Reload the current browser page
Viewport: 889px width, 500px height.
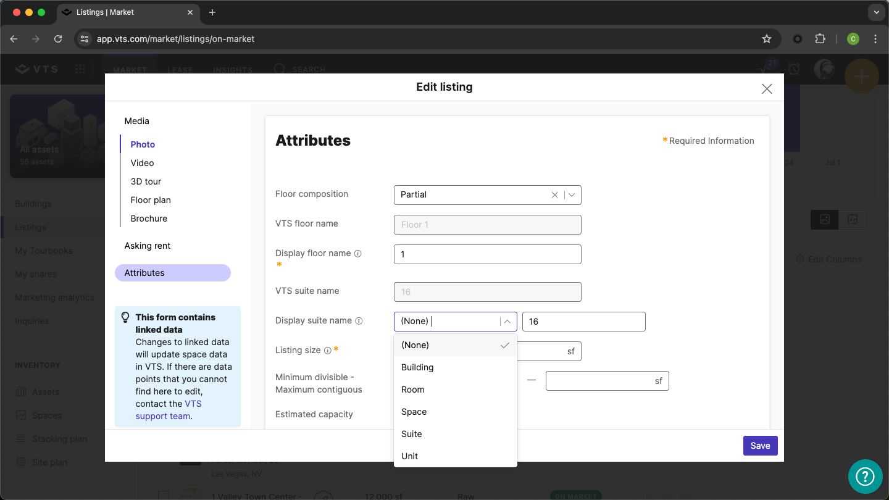[x=58, y=39]
